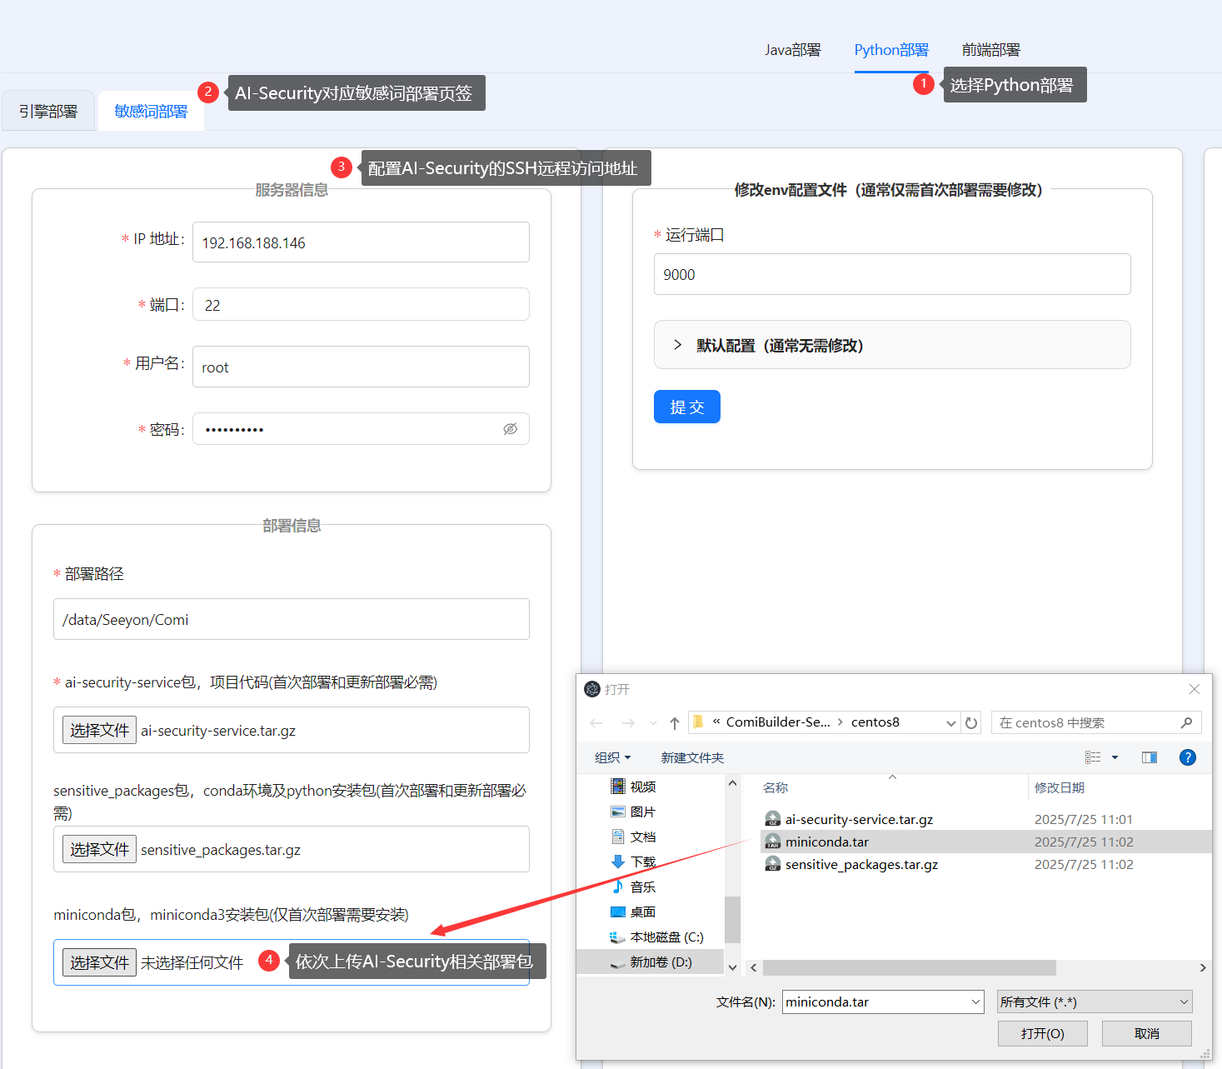Click file list horizontal scrollbar thumb
The image size is (1222, 1069).
click(910, 967)
